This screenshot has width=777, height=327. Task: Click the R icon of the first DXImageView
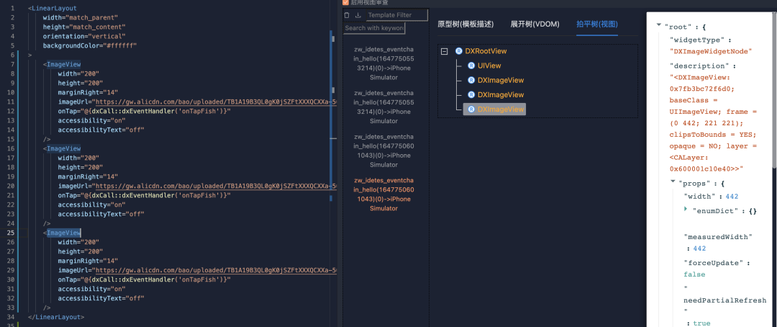tap(471, 80)
